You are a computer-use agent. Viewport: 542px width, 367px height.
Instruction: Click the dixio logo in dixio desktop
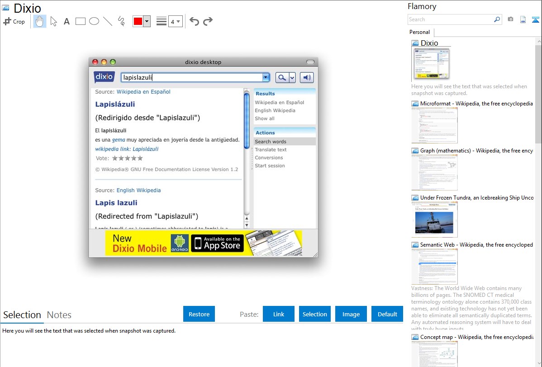[104, 77]
